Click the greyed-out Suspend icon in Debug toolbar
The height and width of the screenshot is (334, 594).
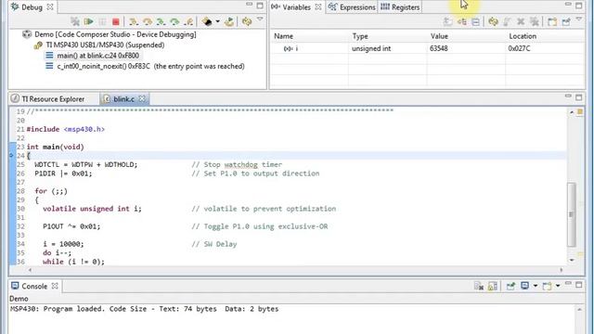coord(102,21)
